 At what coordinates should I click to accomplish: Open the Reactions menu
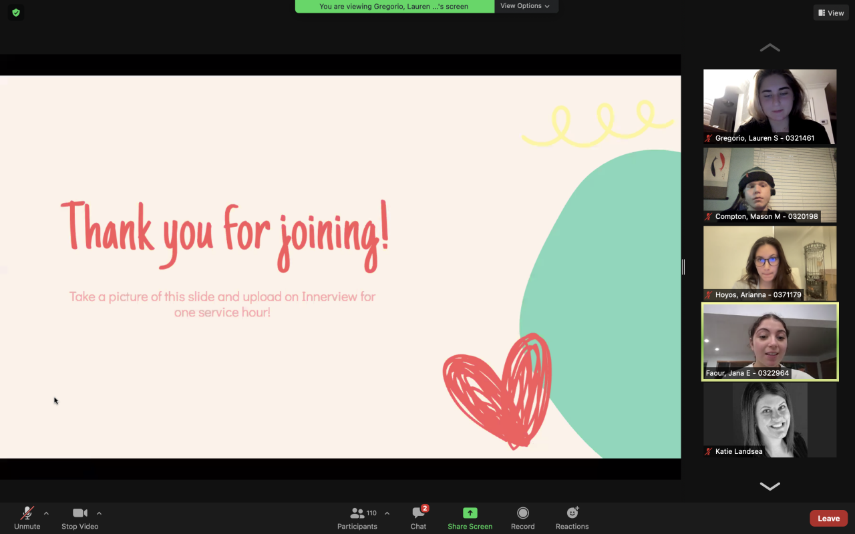pyautogui.click(x=572, y=518)
